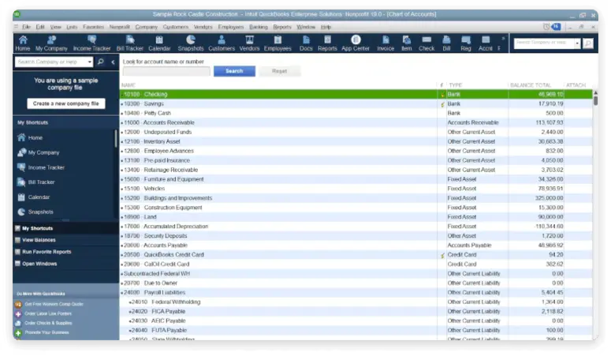The image size is (611, 356).
Task: Open Home from the top icon bar
Action: (23, 43)
